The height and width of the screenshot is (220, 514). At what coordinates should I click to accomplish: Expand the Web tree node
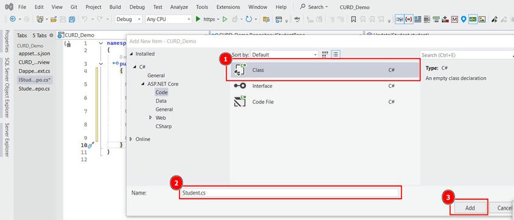151,118
